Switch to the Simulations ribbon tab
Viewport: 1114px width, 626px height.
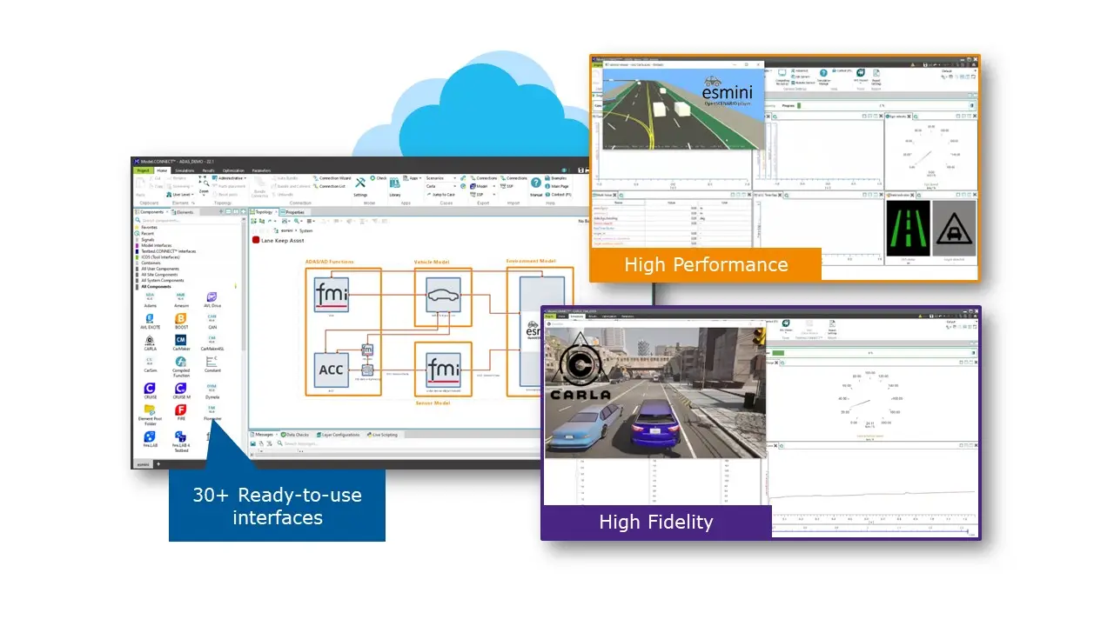pos(185,170)
